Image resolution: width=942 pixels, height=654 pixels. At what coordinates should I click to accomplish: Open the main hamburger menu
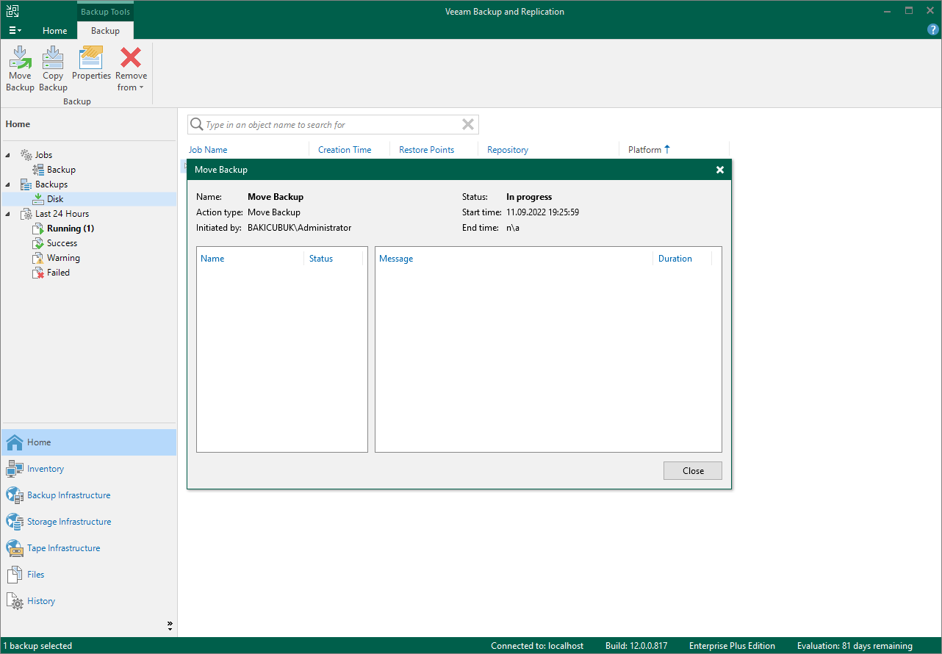tap(15, 30)
